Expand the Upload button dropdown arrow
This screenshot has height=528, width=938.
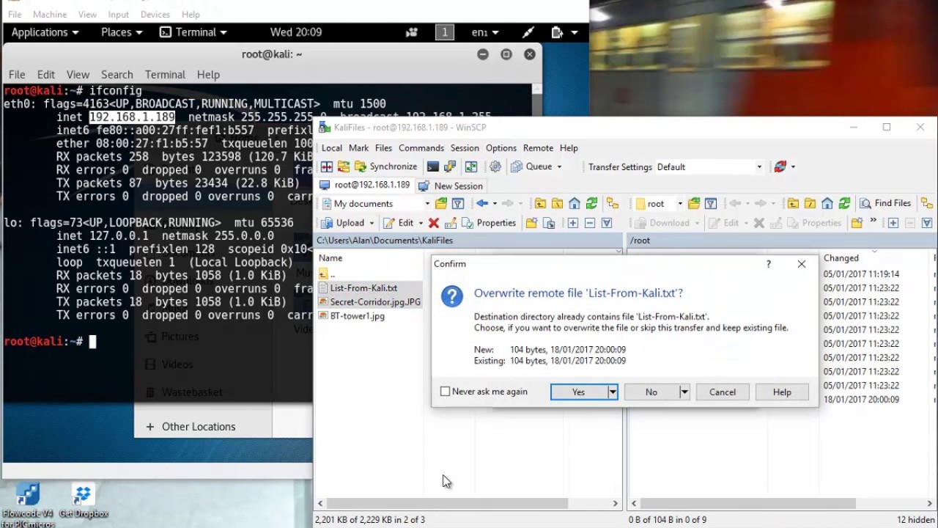click(x=372, y=223)
